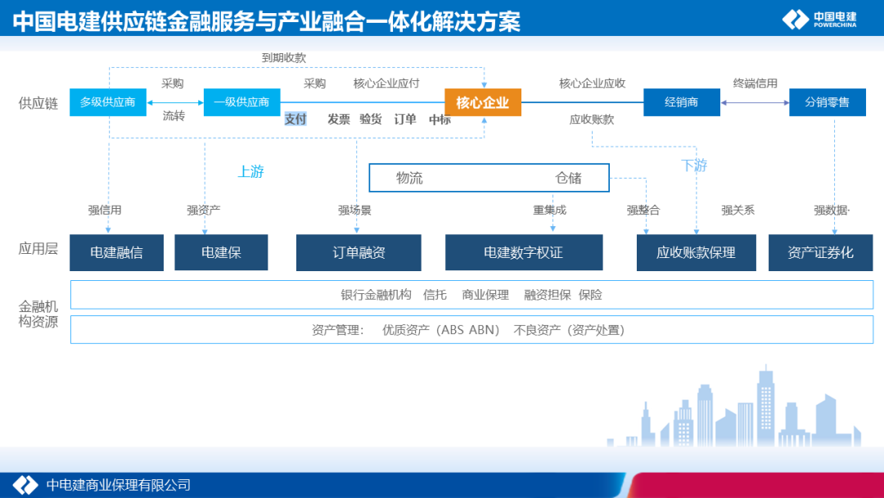Viewport: 884px width, 498px height.
Task: Click 不良资产（资产处置） text
Action: click(570, 330)
